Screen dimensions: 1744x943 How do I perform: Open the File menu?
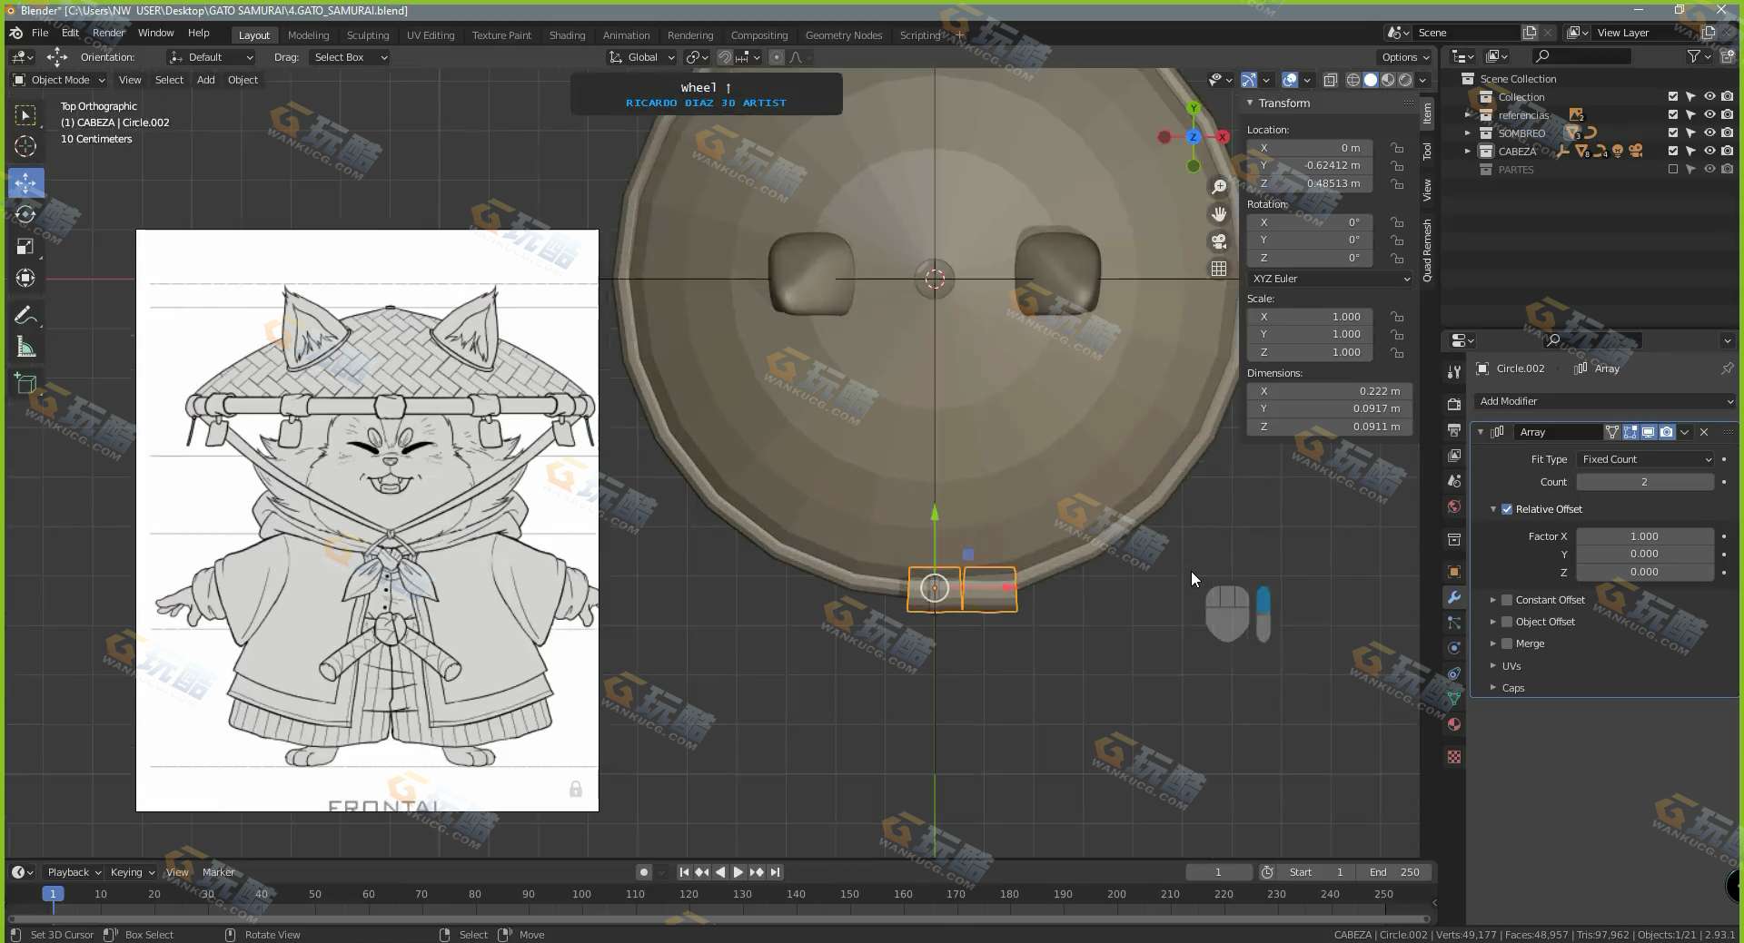40,33
